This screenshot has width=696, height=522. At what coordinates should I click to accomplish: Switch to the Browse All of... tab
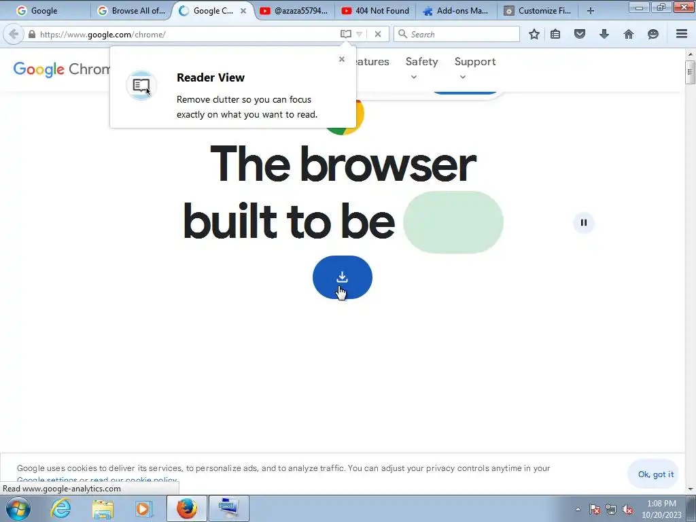(x=131, y=11)
